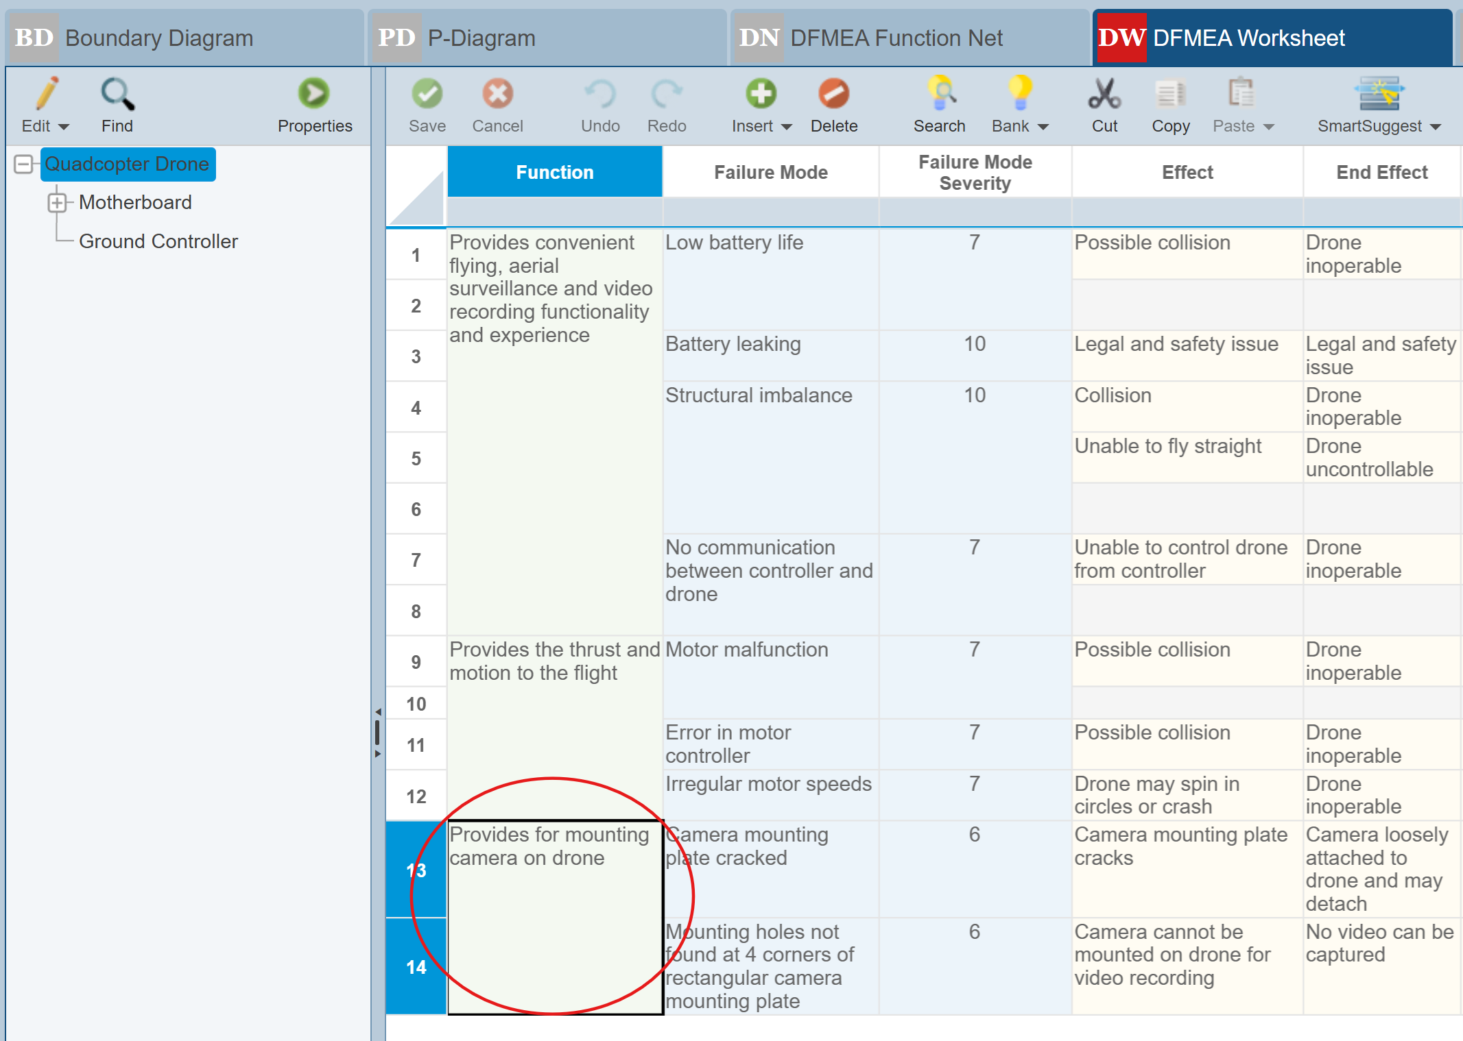Screen dimensions: 1463x1041
Task: Switch to the DFMEA Function Net tab
Action: (896, 38)
